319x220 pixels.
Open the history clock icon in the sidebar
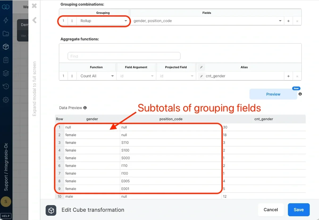6,86
